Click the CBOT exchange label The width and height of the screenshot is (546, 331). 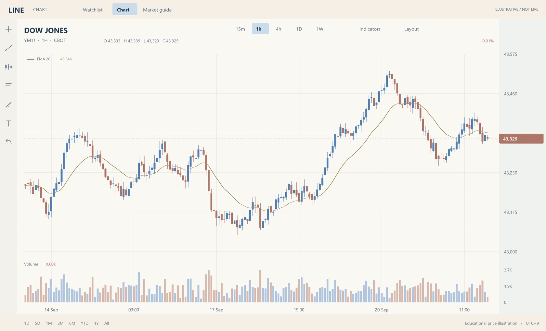pos(60,41)
